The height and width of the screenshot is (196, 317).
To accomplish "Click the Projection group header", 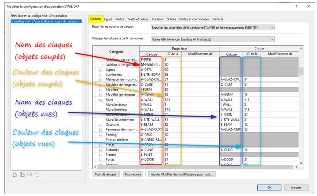I will point(179,49).
